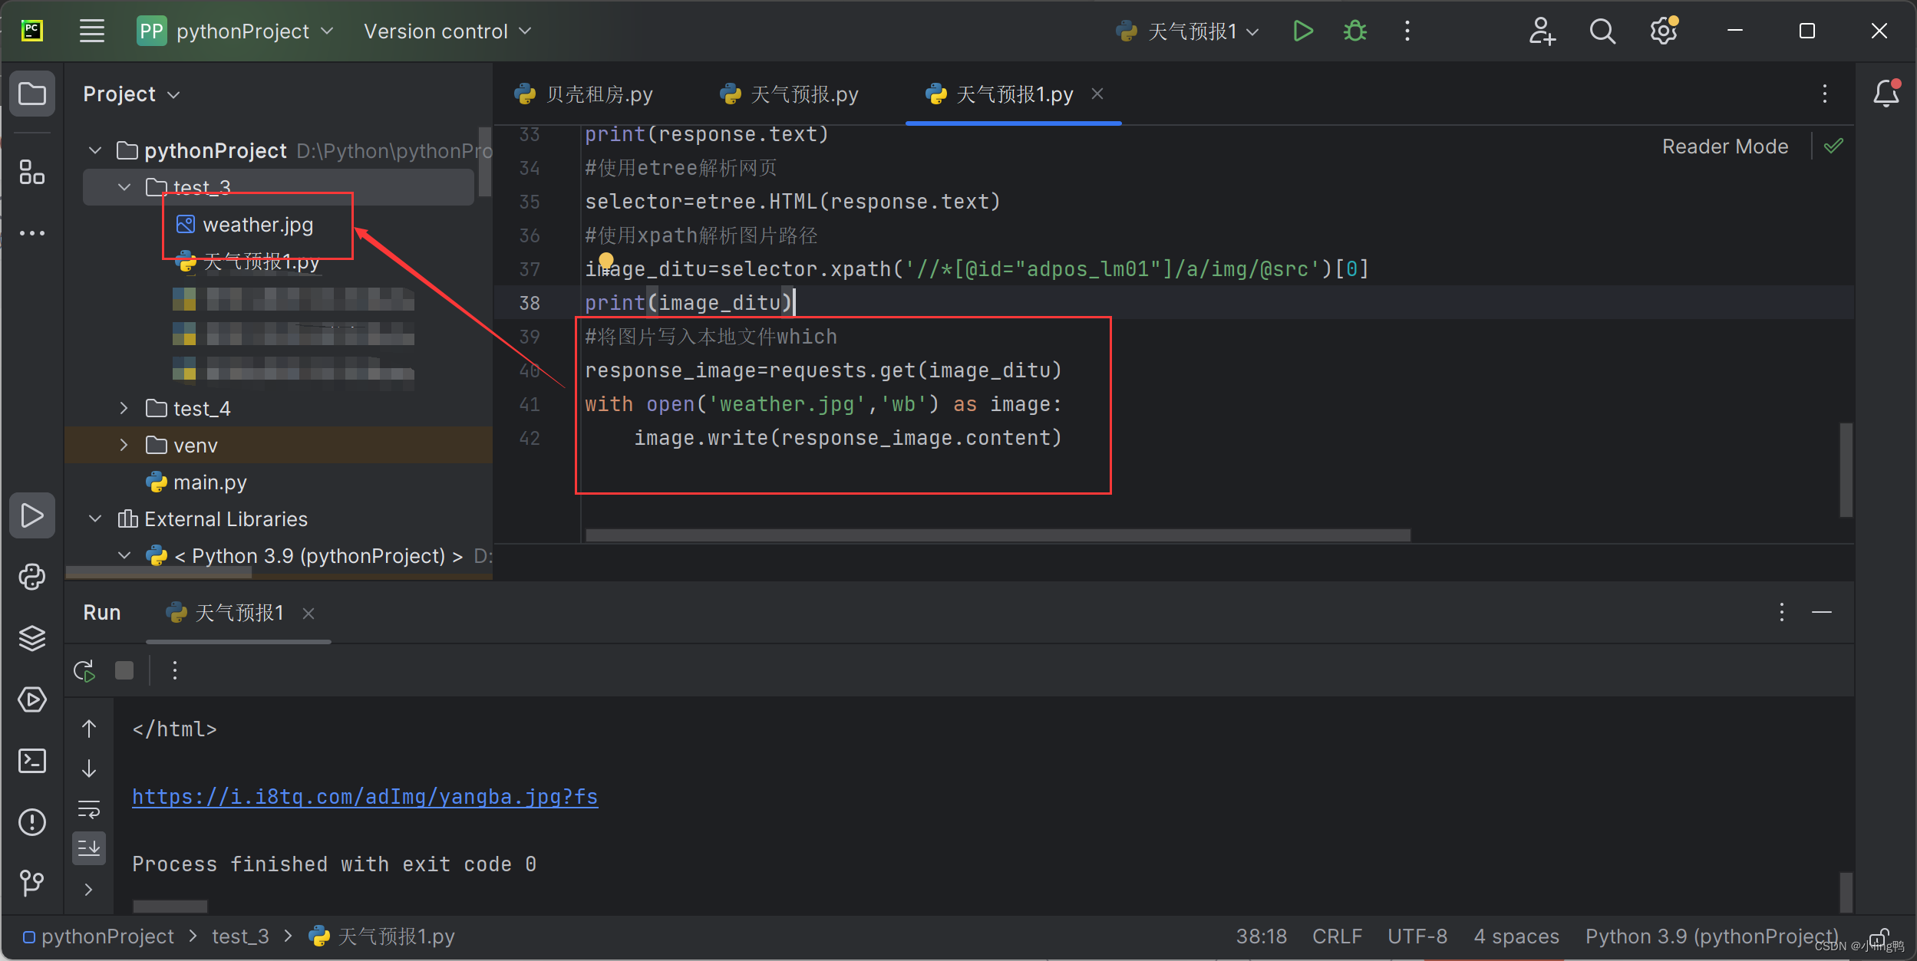Start debugging with the bug icon
This screenshot has height=961, width=1917.
pyautogui.click(x=1354, y=31)
